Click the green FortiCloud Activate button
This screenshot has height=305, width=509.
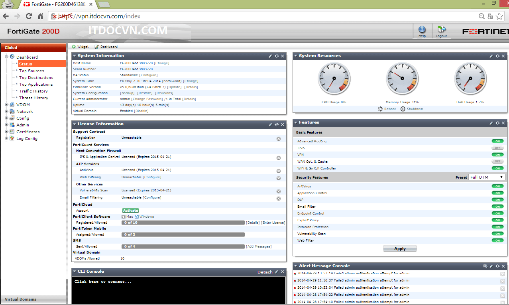click(130, 211)
